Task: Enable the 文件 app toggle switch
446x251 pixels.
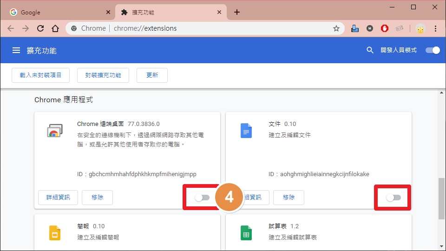Action: [394, 197]
